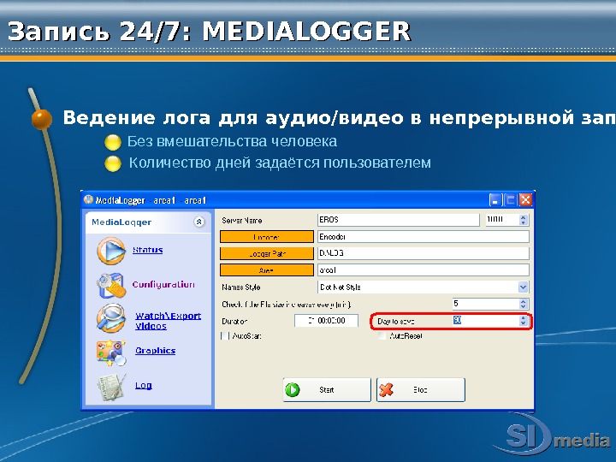
Task: Click the Watch\Export Videos magnifier icon
Action: pos(111,318)
